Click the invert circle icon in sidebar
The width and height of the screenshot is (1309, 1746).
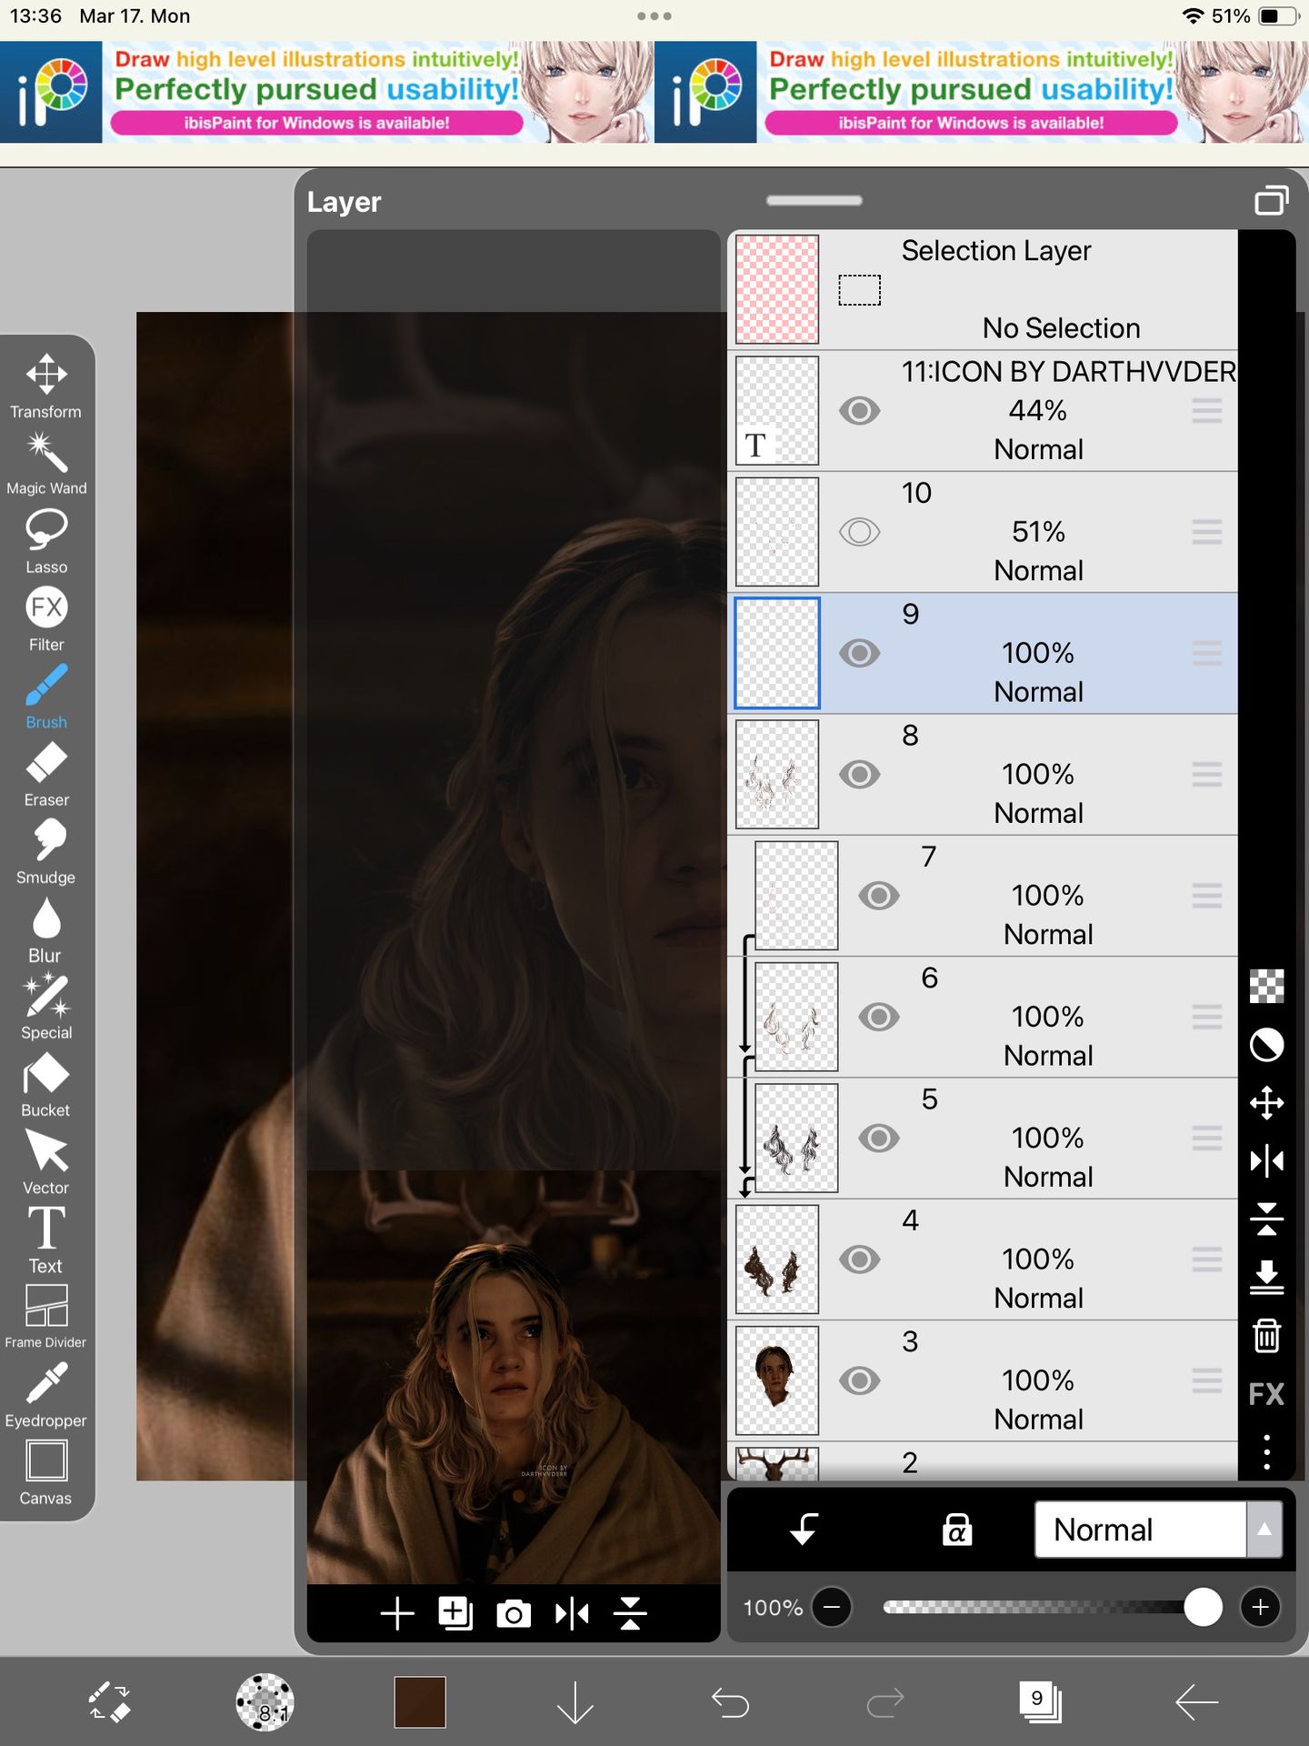[1267, 1045]
